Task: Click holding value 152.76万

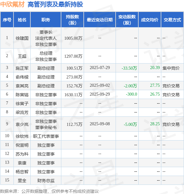Action: coord(74,86)
